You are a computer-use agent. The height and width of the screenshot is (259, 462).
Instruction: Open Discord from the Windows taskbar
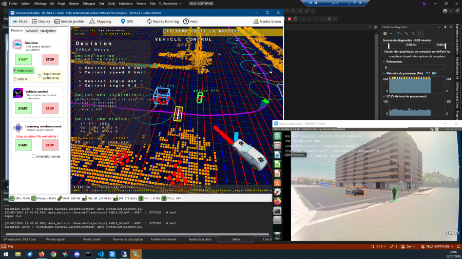click(77, 254)
